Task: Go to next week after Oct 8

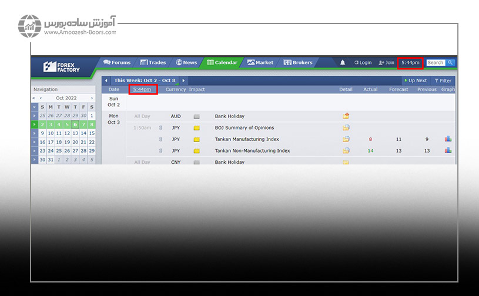Action: click(183, 80)
